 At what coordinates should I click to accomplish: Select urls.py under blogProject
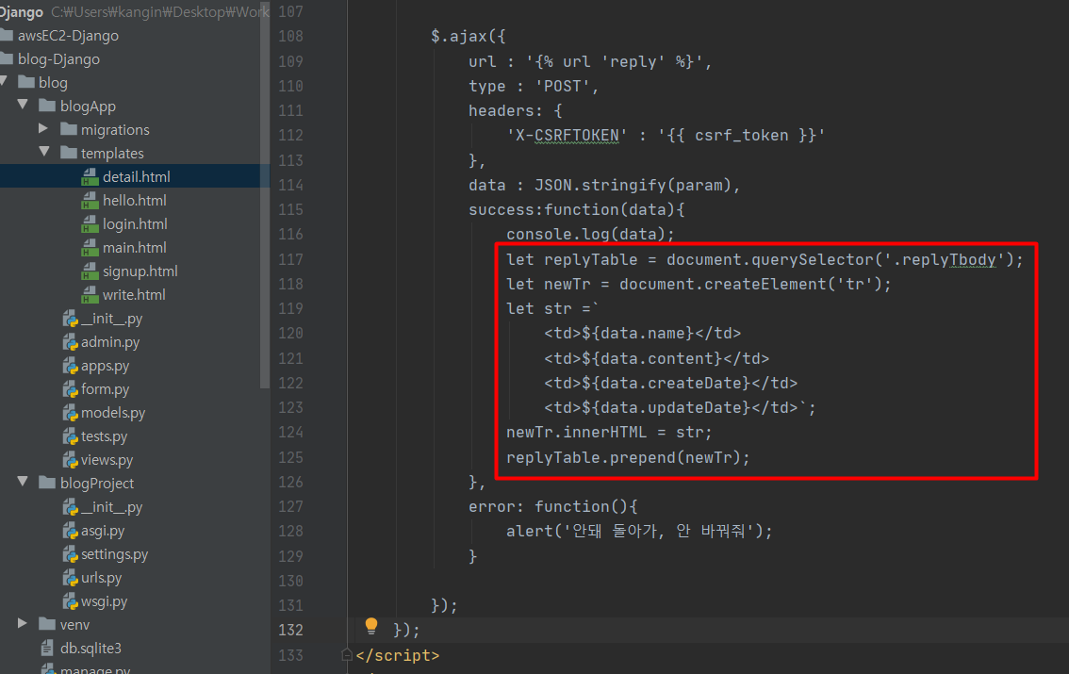[x=101, y=578]
